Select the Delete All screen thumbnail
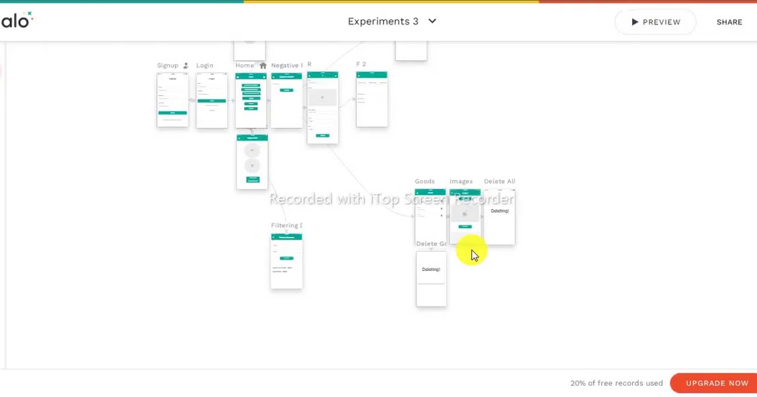Image resolution: width=757 pixels, height=397 pixels. tap(500, 217)
